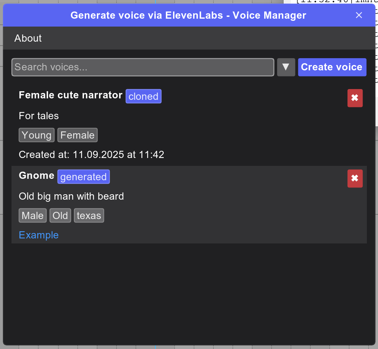Open the About menu

click(x=28, y=38)
